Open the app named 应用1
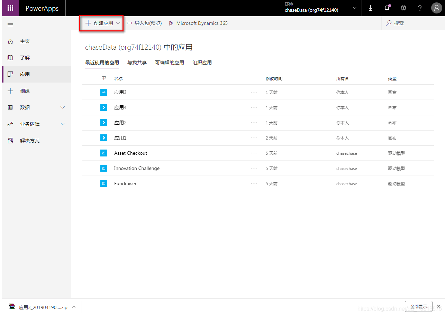 120,138
